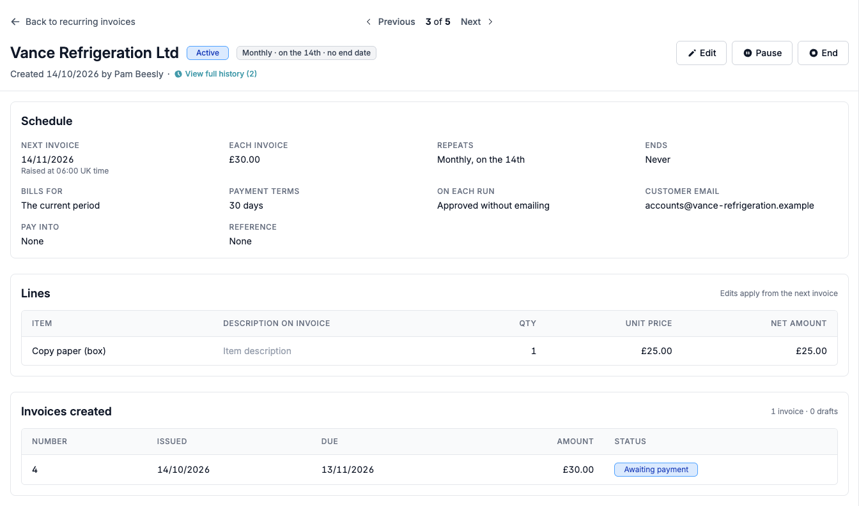The image size is (859, 506).
Task: Click the back arrow icon beside recurring invoices
Action: coord(15,22)
